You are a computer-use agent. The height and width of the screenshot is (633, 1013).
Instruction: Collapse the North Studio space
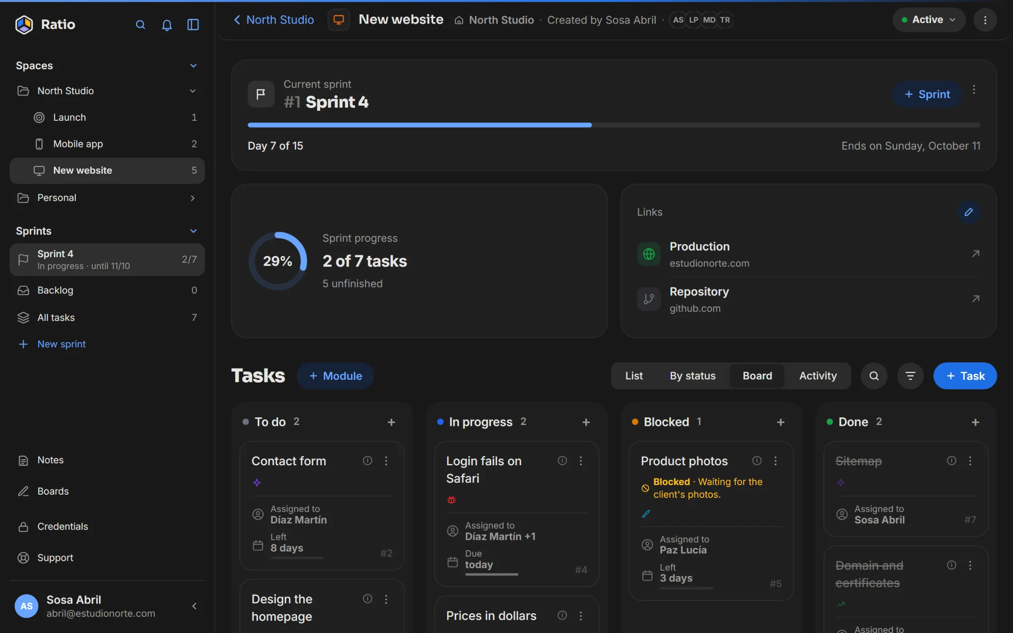(193, 91)
